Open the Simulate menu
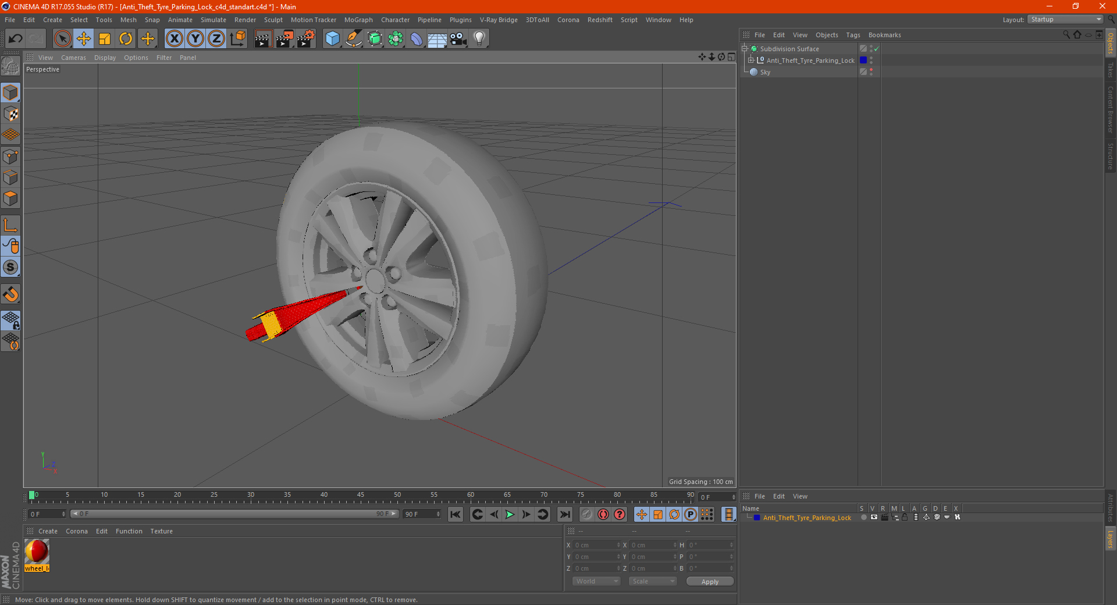 click(x=214, y=20)
